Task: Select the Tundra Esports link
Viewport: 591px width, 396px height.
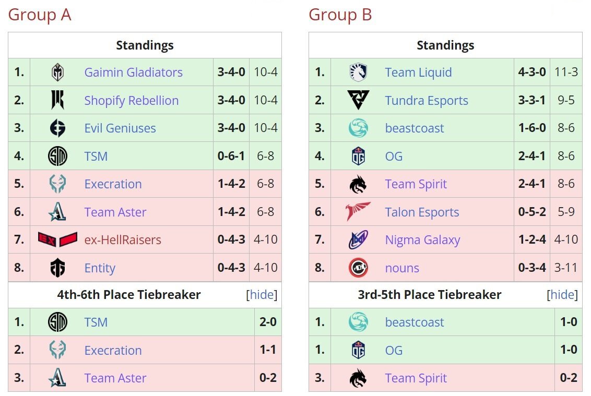Action: (x=427, y=101)
